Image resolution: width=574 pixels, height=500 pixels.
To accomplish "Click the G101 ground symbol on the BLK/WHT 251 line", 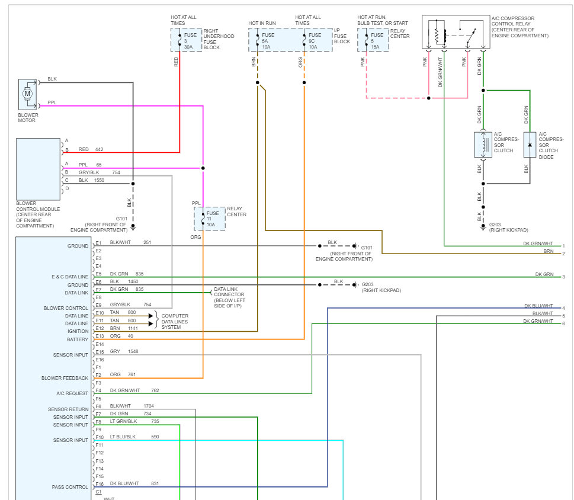I will click(x=355, y=246).
